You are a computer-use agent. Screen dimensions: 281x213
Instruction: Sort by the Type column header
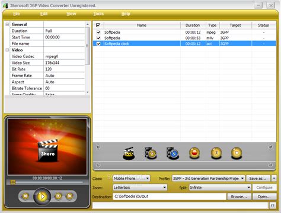pyautogui.click(x=212, y=25)
